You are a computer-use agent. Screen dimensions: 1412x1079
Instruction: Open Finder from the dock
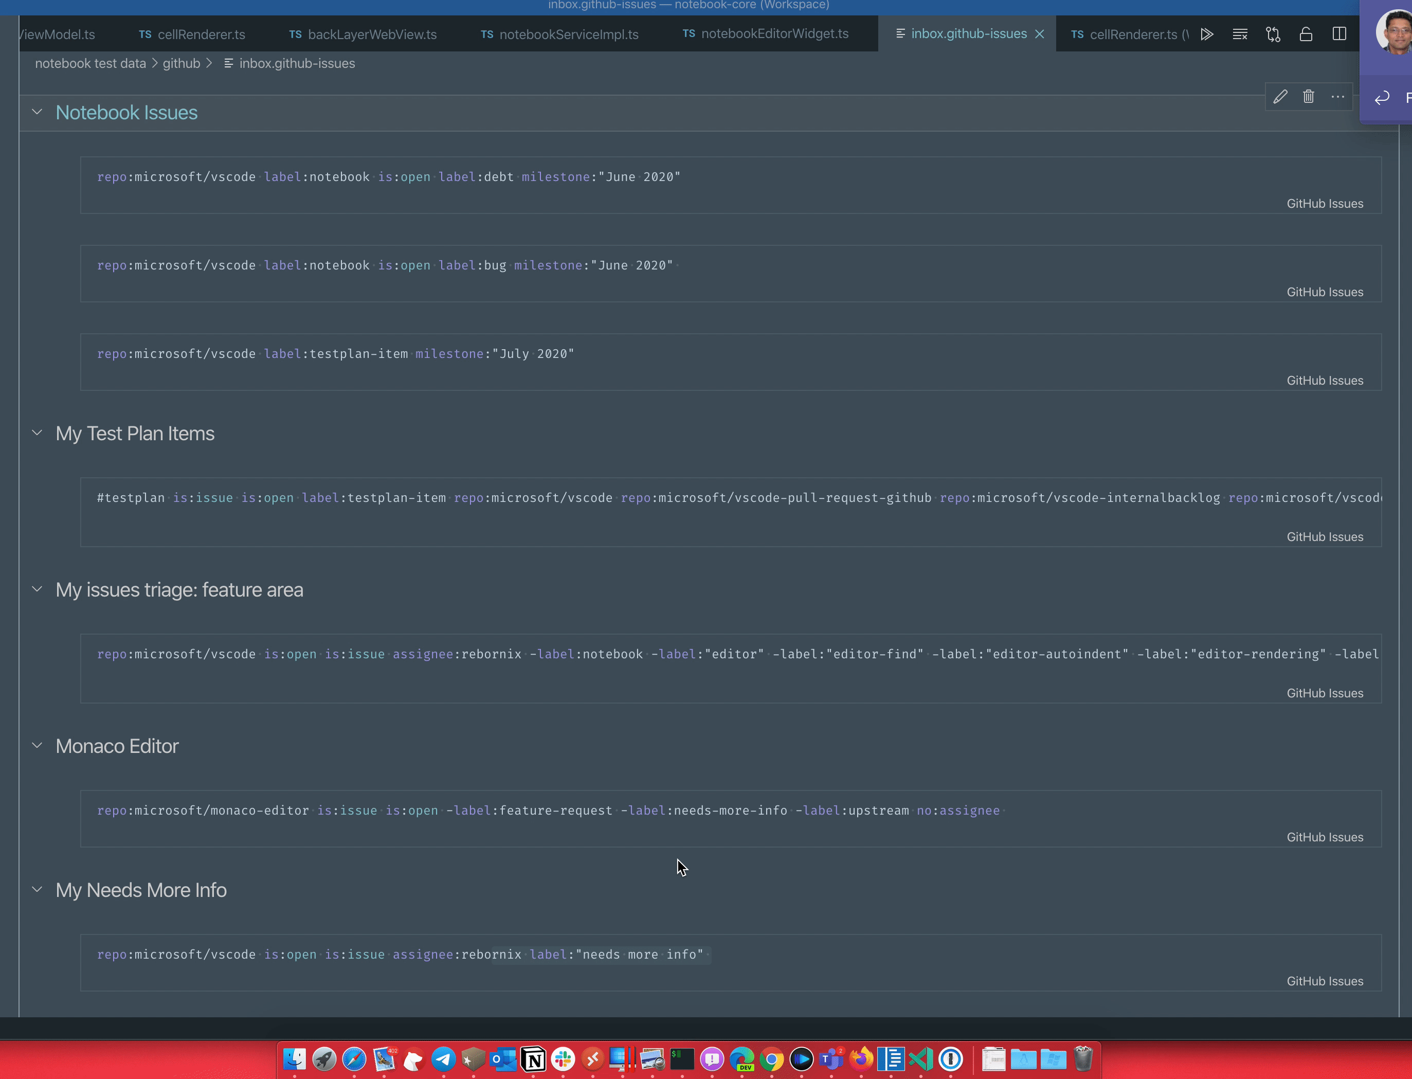294,1059
